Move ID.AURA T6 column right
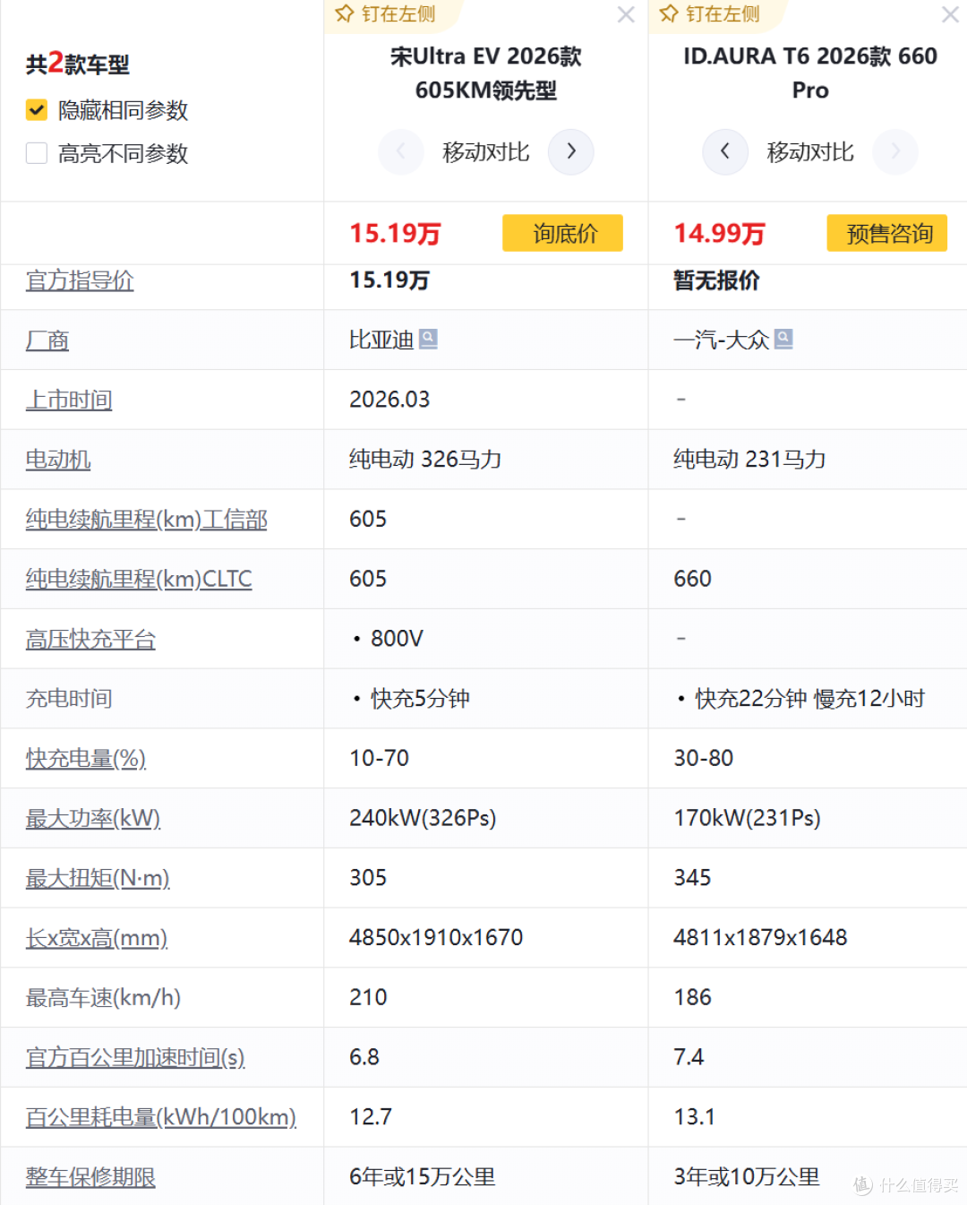 tap(894, 151)
